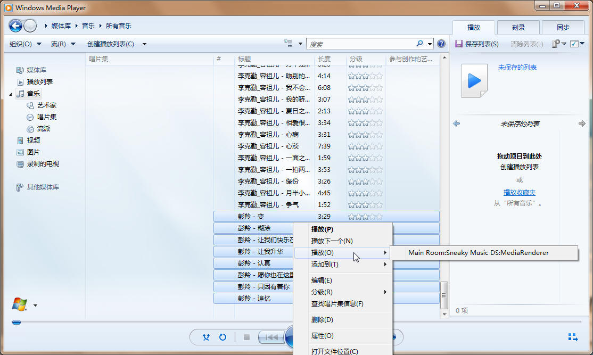The image size is (593, 355).
Task: Click the large play thumbnail in list pane
Action: pos(474,81)
